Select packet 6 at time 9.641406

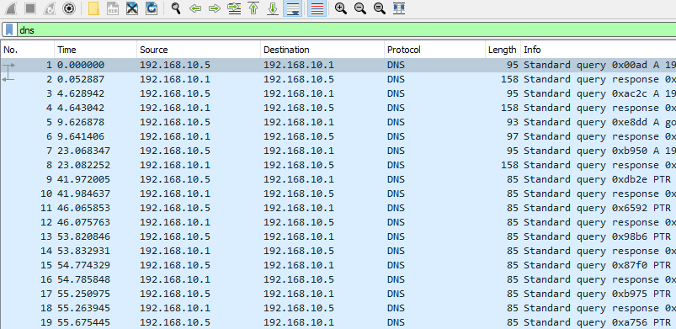pyautogui.click(x=338, y=136)
